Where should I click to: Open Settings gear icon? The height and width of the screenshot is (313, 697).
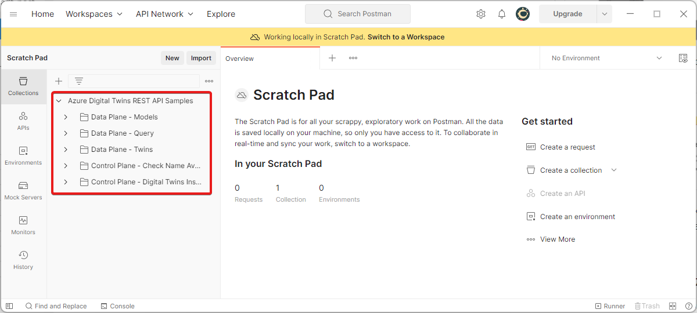point(481,14)
